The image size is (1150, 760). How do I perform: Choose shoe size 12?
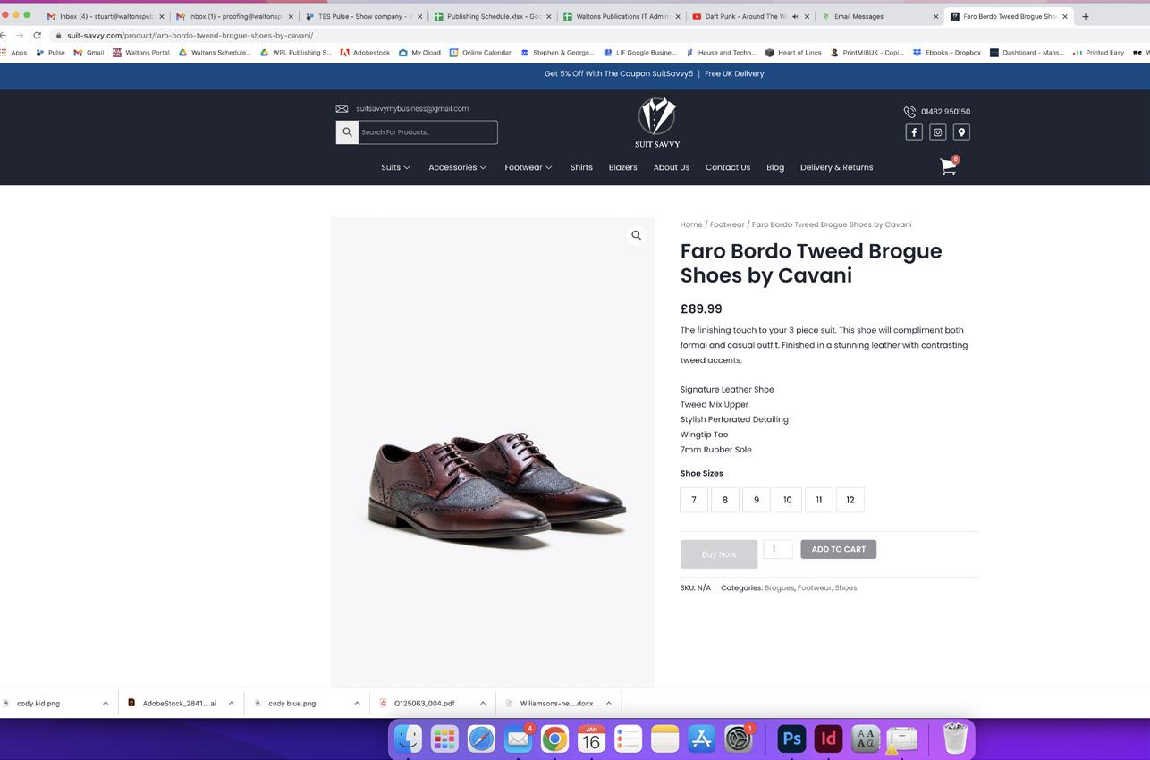(850, 500)
